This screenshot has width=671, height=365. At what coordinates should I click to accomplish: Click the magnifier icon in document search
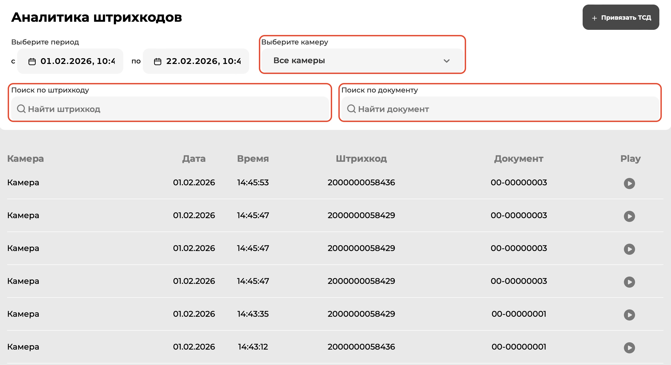pos(352,109)
